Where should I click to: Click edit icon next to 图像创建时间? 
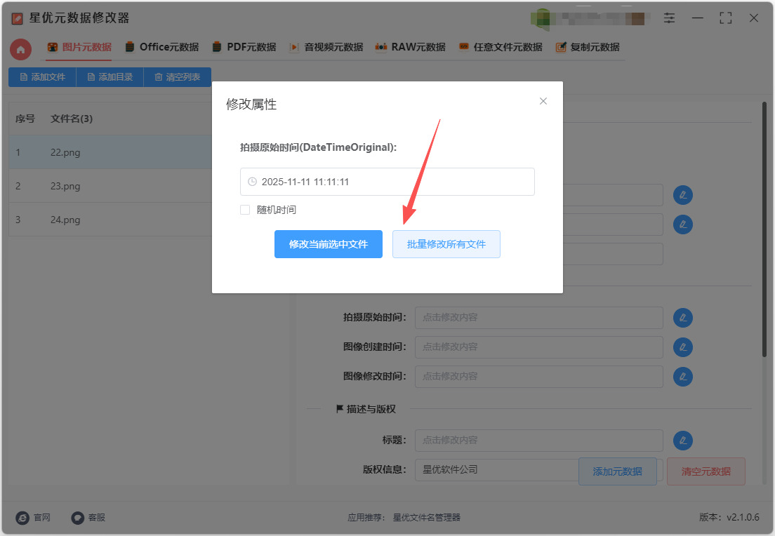pos(682,347)
